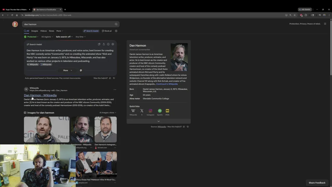Expand Search Assist with More button
The image size is (332, 187).
(x=67, y=70)
